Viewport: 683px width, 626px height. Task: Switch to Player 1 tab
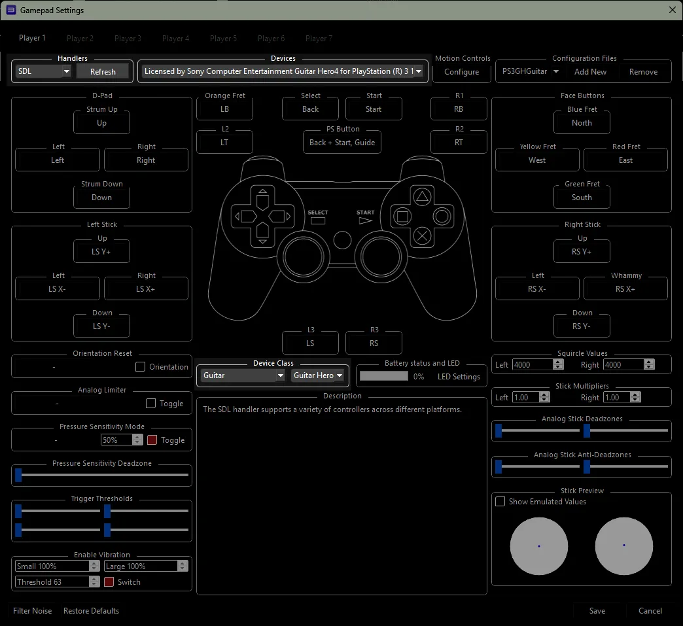pos(32,38)
